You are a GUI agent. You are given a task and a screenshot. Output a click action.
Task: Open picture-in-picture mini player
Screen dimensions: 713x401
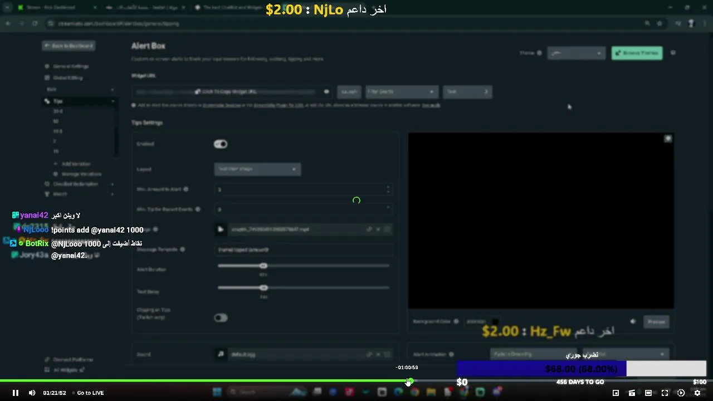click(x=616, y=393)
